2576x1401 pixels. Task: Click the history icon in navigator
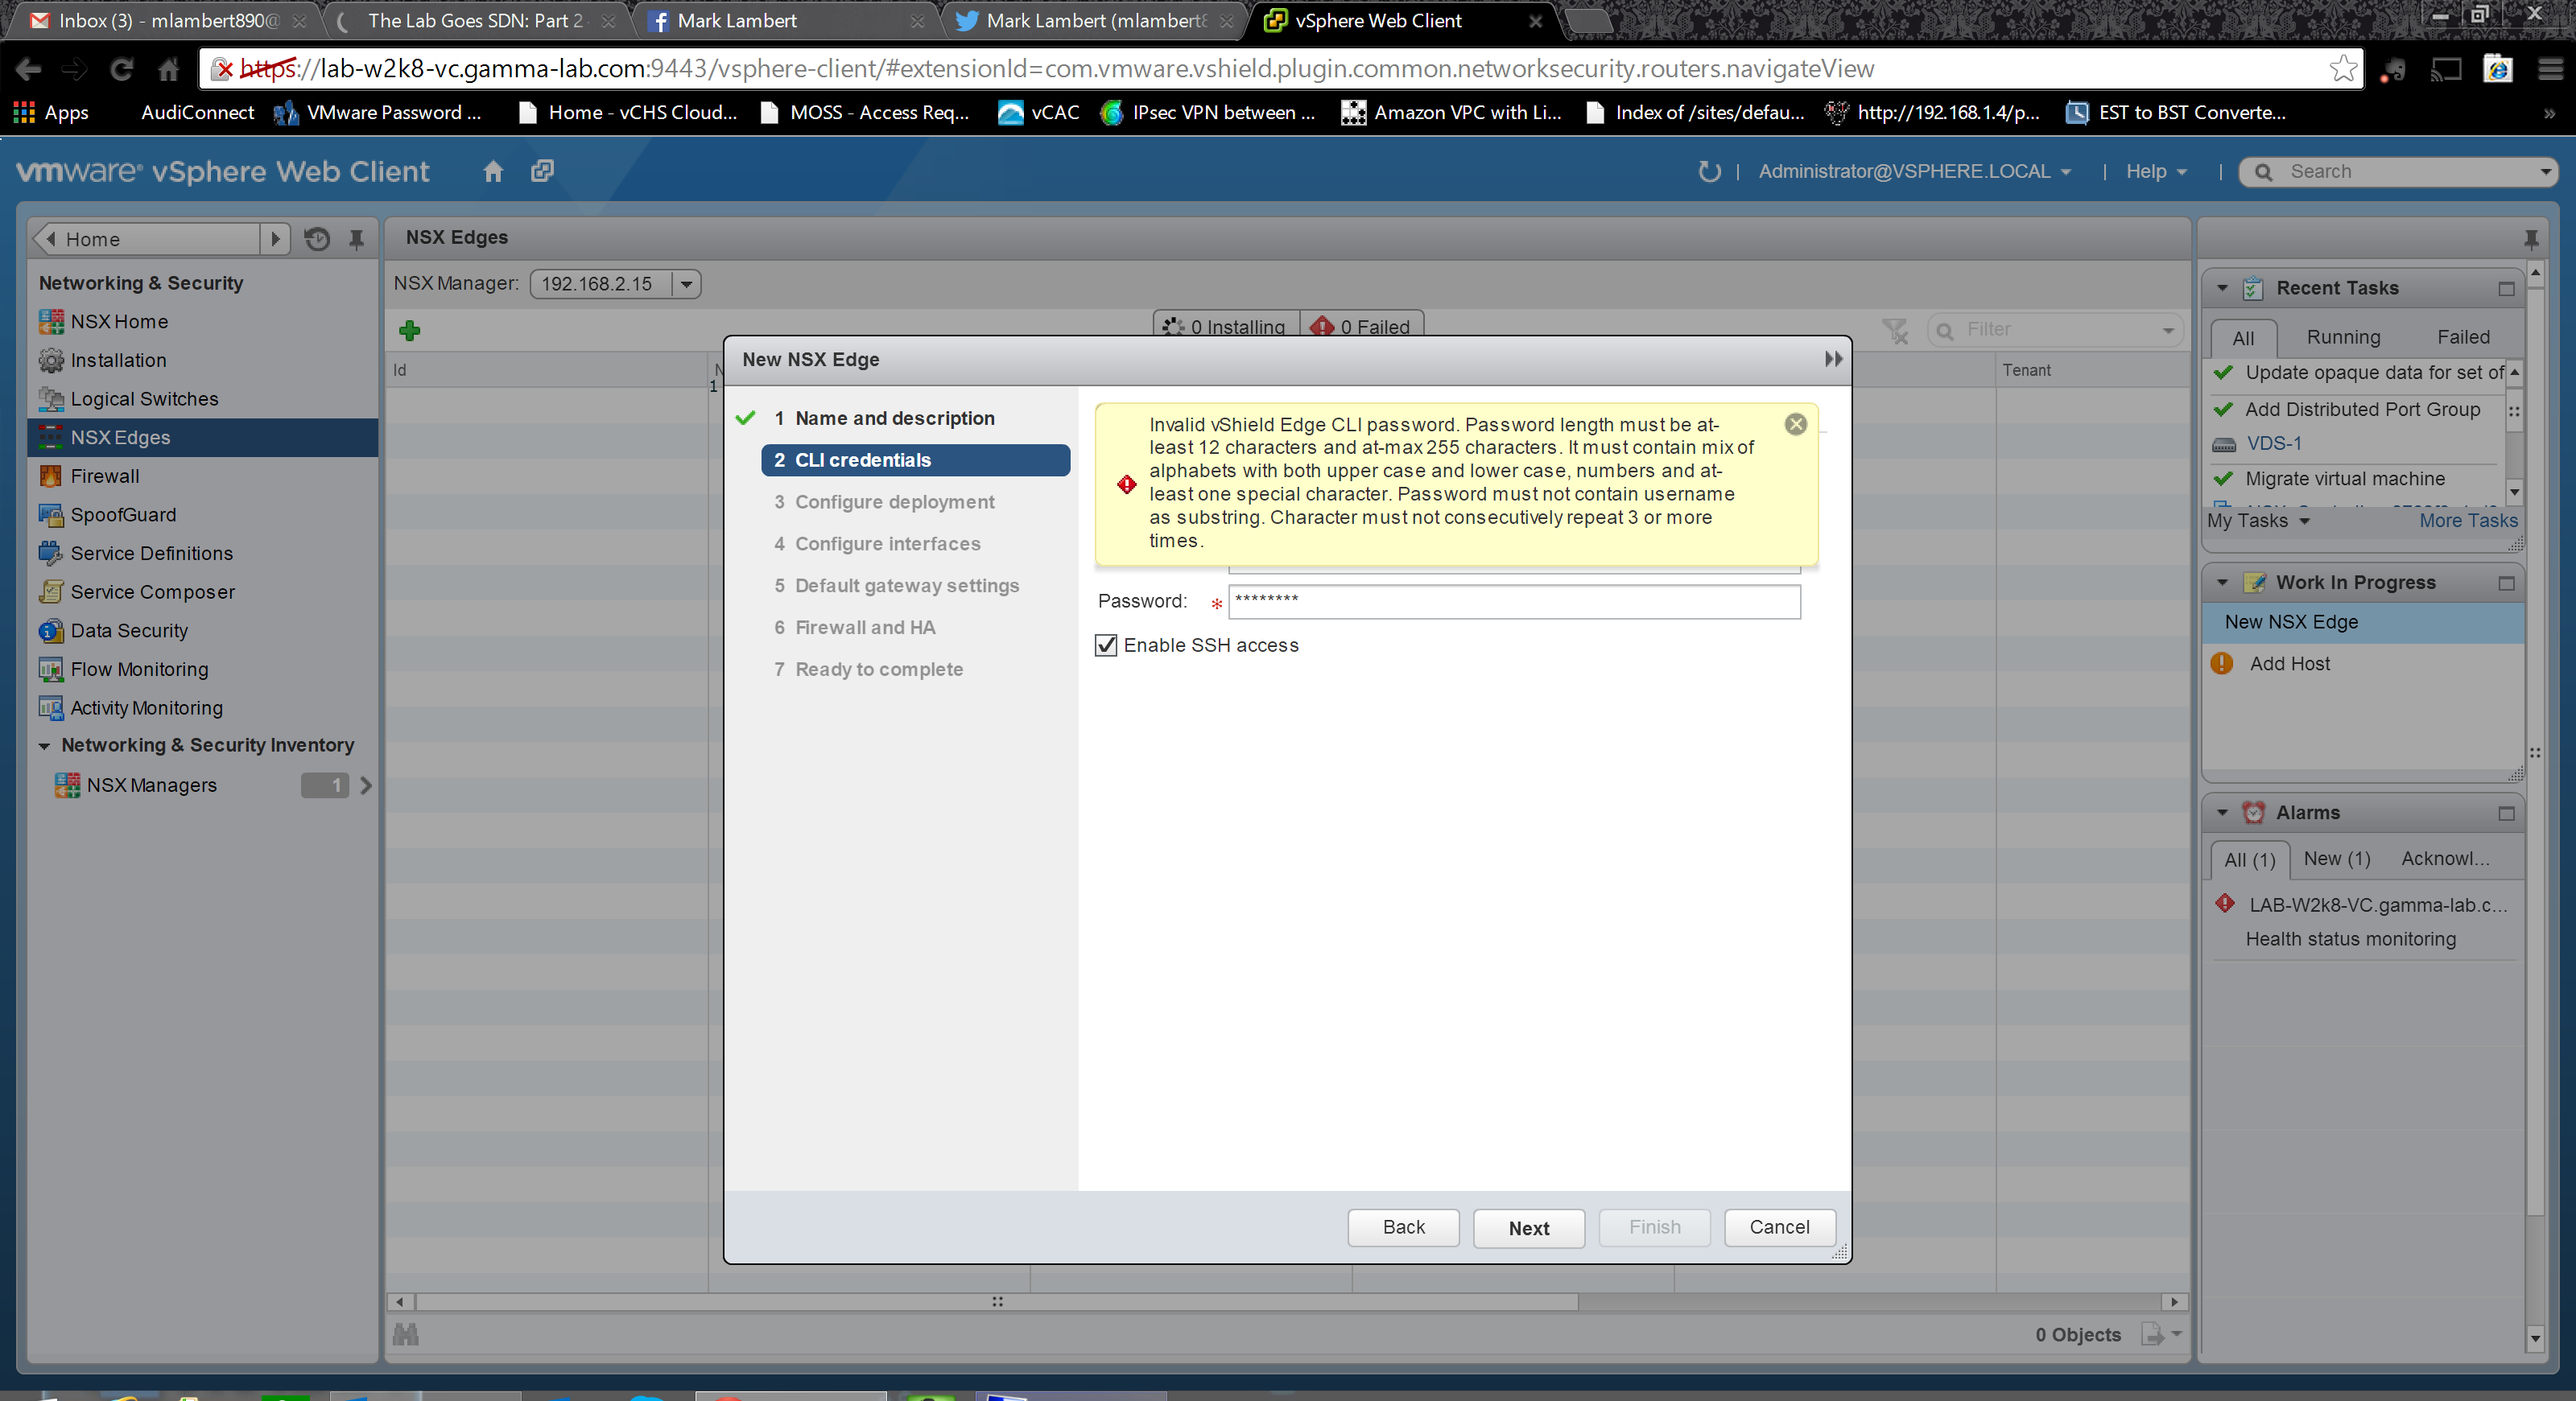pyautogui.click(x=317, y=239)
